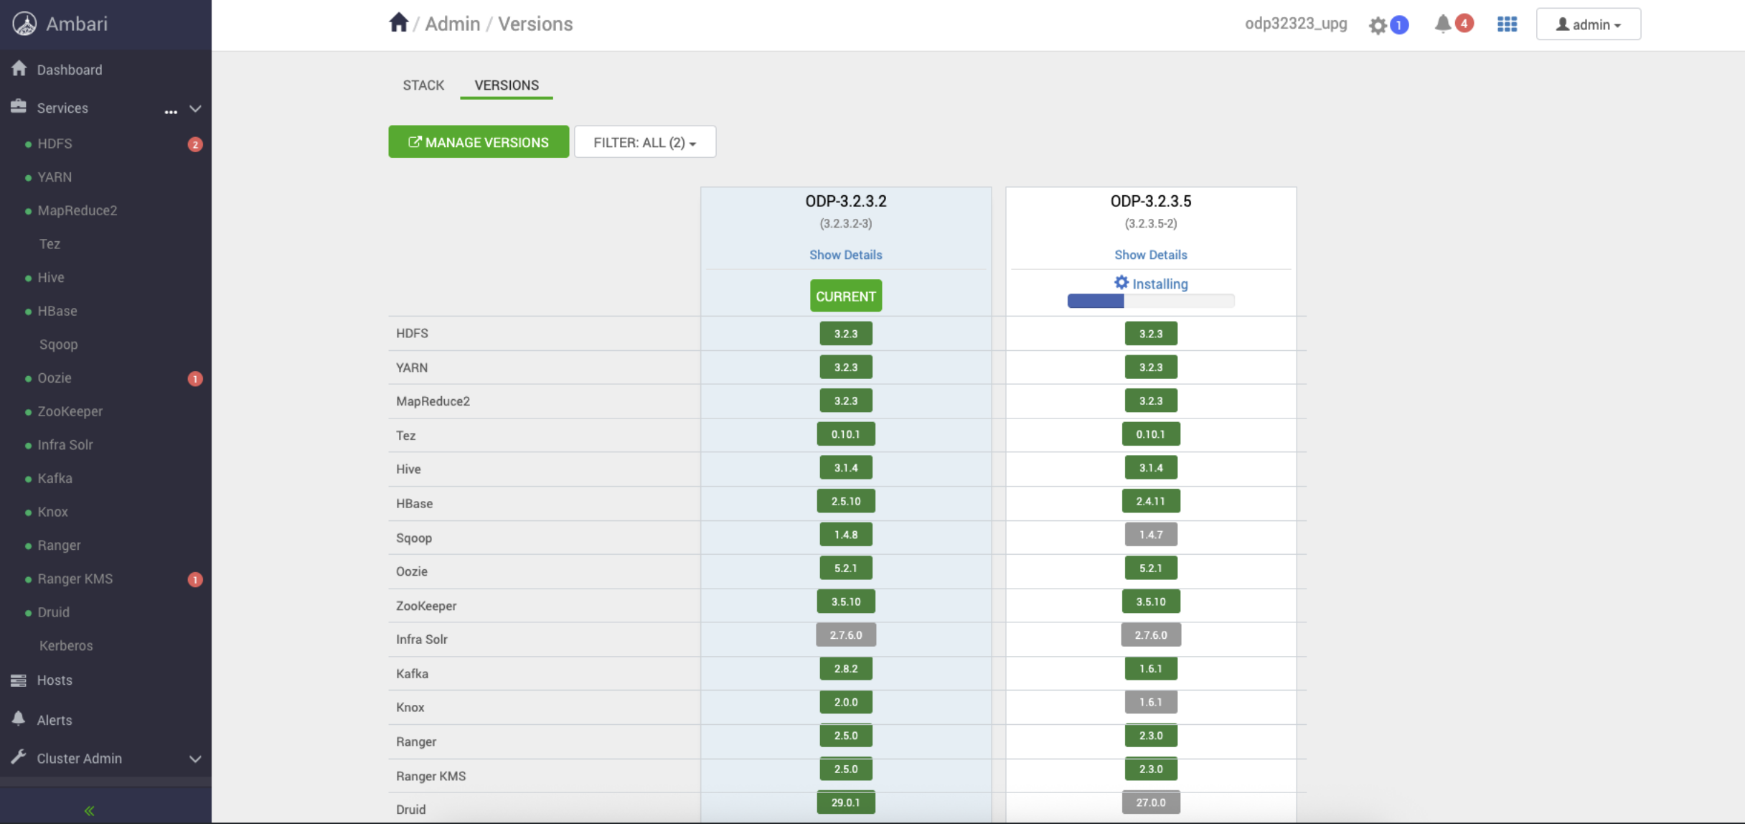Select the Versions tab

pos(506,85)
